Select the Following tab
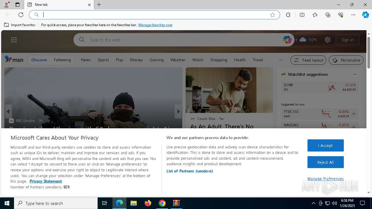 tap(62, 60)
